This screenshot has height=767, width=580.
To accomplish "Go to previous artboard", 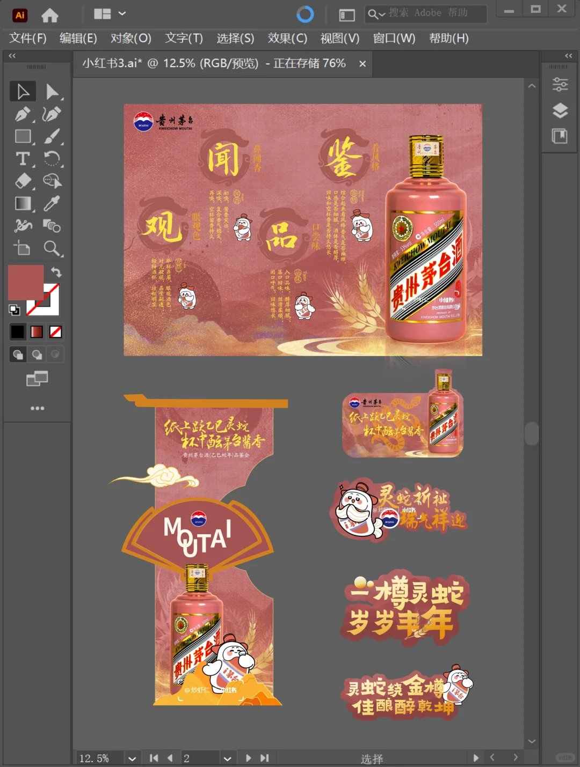I will (x=170, y=758).
